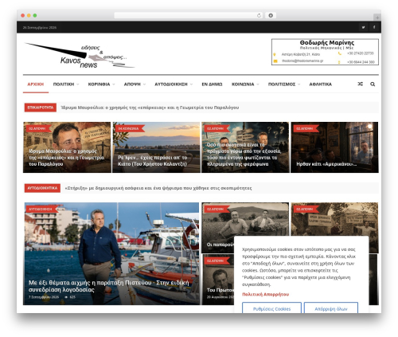Click the Απόρριψη όλων button
The height and width of the screenshot is (337, 398).
click(x=331, y=308)
